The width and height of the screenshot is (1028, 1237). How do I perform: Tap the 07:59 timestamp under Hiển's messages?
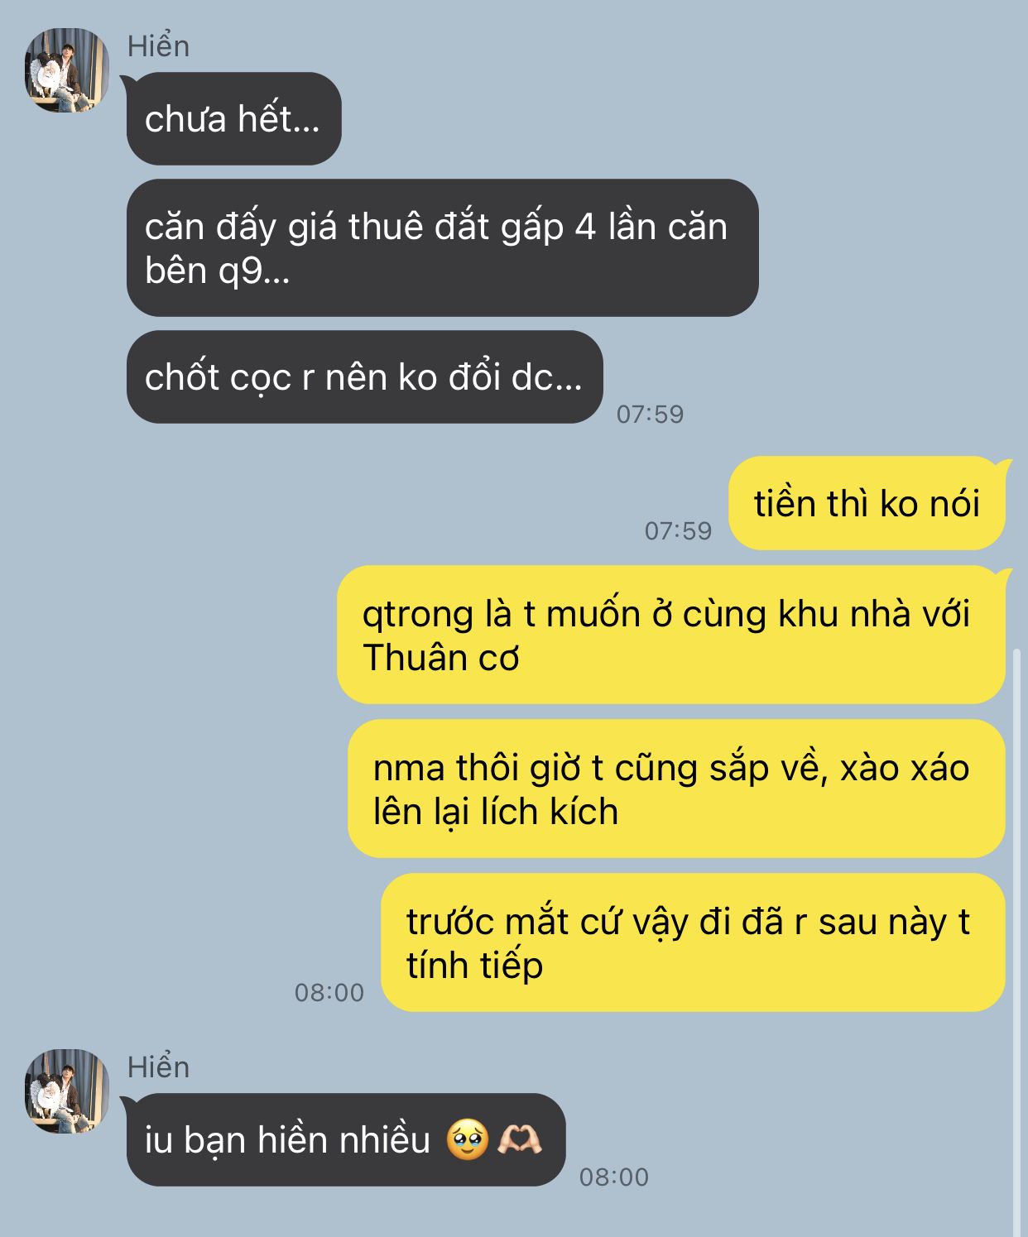pyautogui.click(x=650, y=414)
